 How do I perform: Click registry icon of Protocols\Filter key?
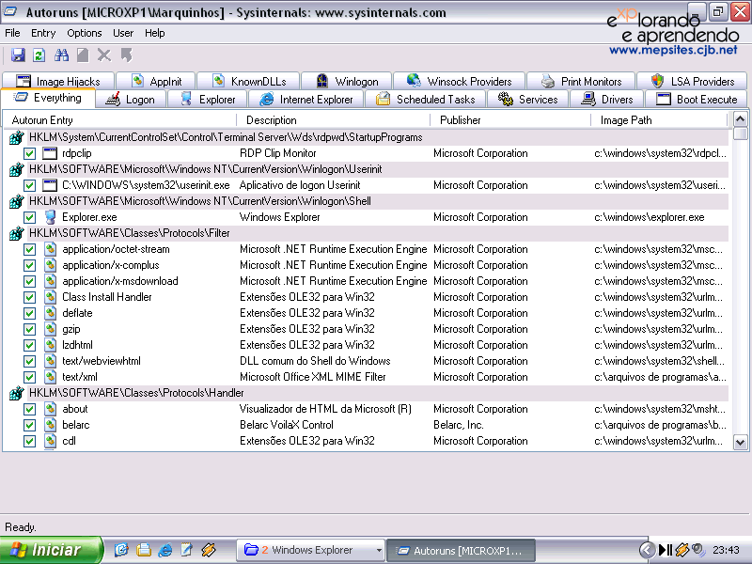click(x=16, y=233)
